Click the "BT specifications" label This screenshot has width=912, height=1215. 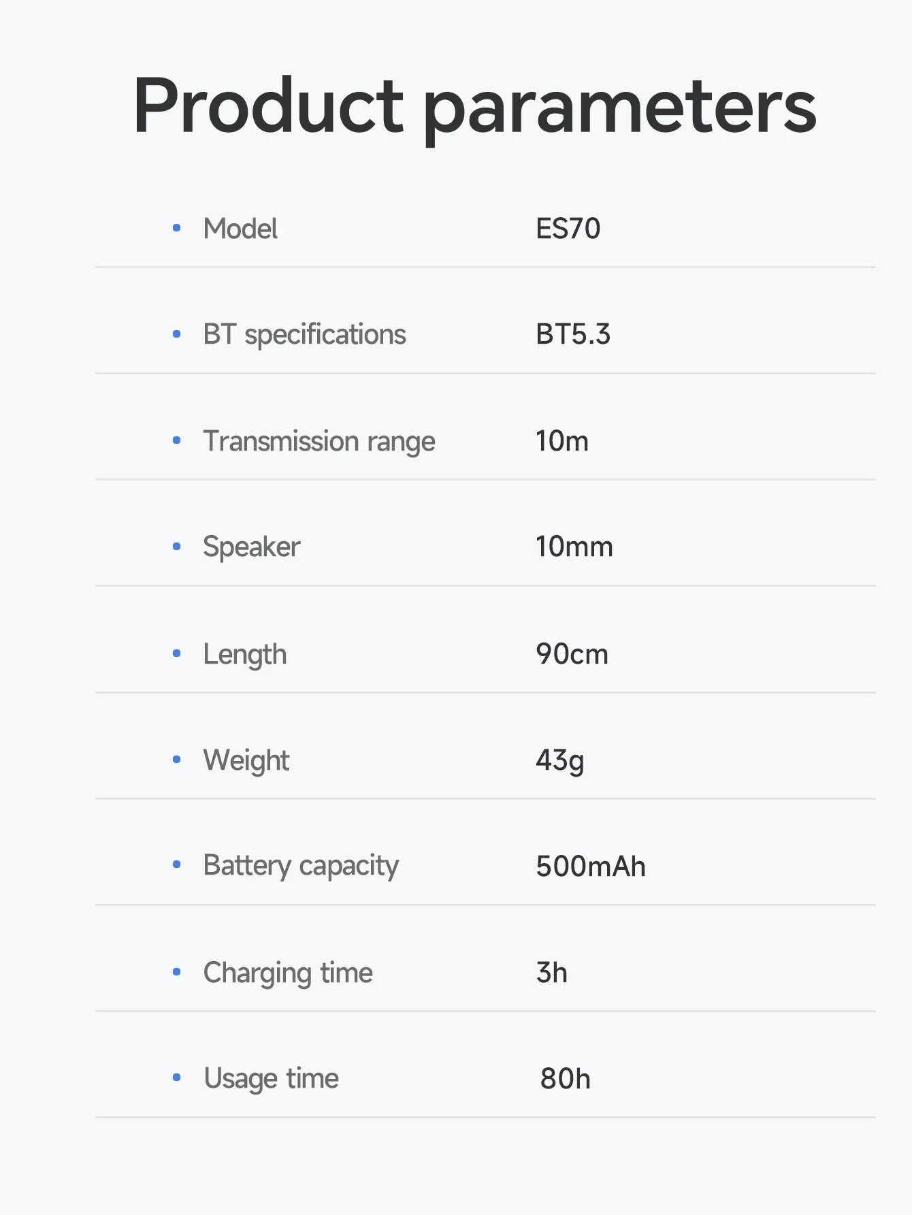point(304,335)
